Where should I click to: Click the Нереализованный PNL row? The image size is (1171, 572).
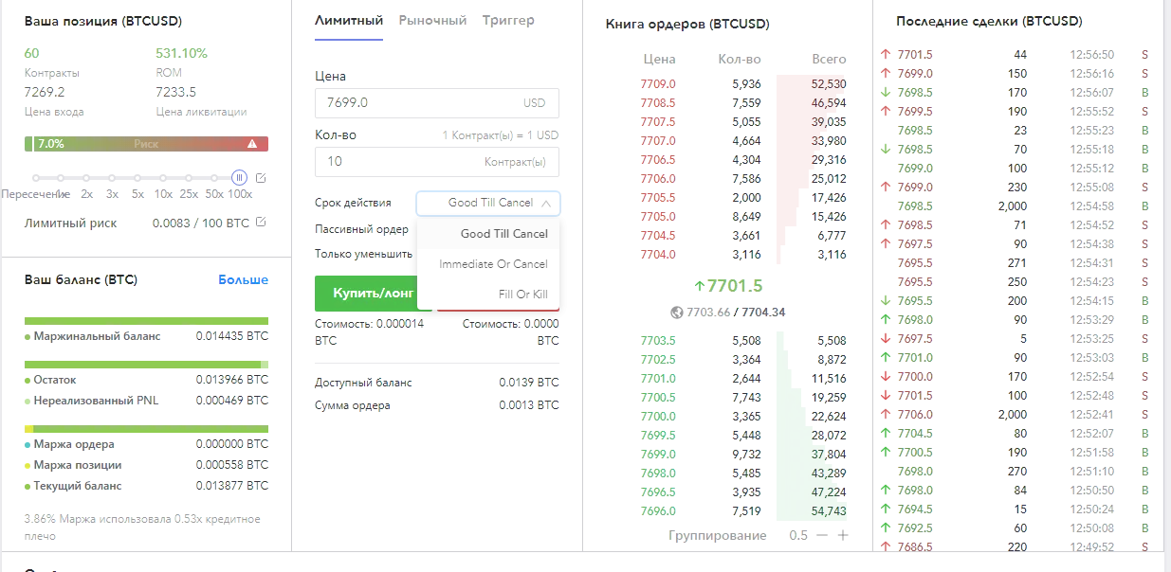[146, 401]
